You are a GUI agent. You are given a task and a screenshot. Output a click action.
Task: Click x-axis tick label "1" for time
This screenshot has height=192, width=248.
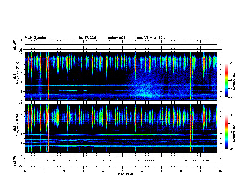tap(44, 171)
